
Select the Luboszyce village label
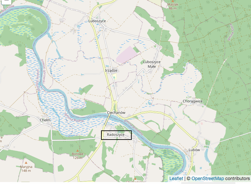(x=97, y=21)
